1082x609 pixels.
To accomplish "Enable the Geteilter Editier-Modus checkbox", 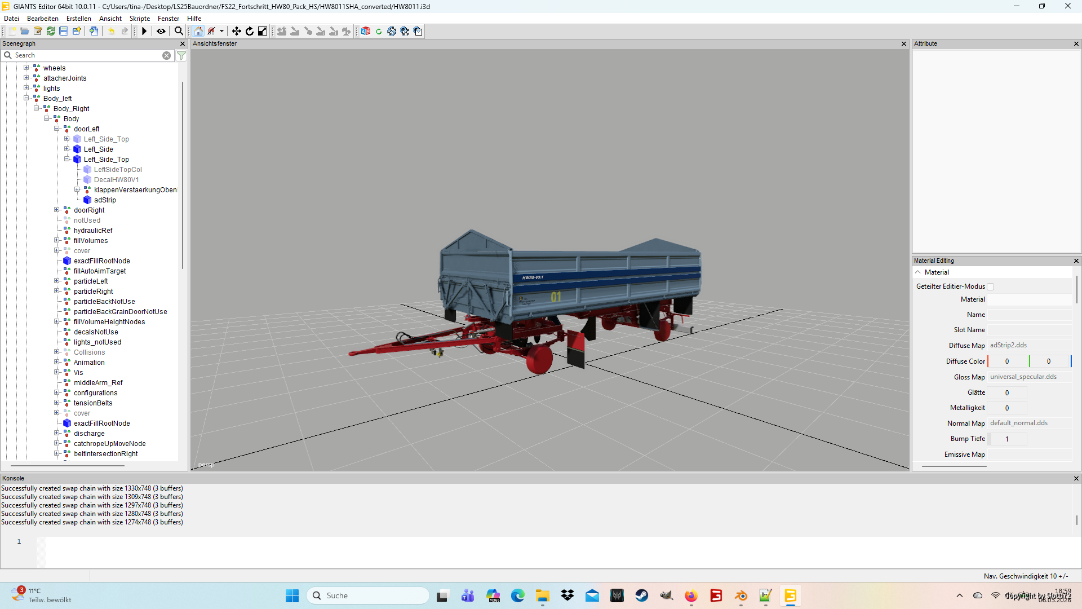I will pyautogui.click(x=990, y=287).
